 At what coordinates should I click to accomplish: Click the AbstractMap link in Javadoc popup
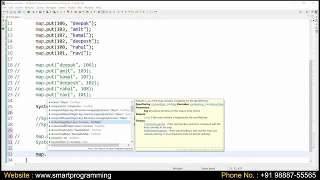click(x=216, y=104)
